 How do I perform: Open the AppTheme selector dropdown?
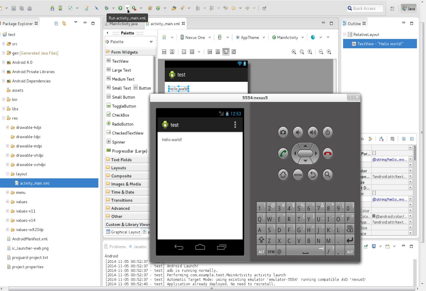pos(250,37)
